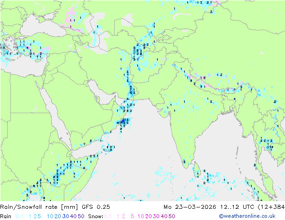
Task: Click the '12..12 UTC' time text
Action: point(237,207)
